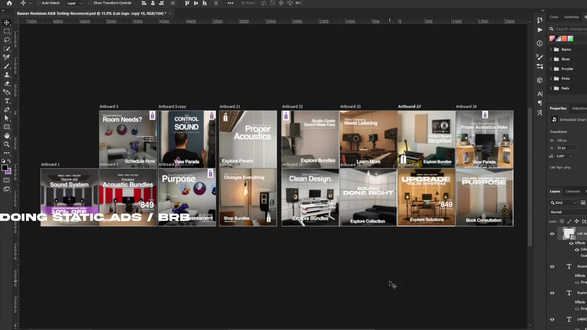Image resolution: width=587 pixels, height=330 pixels.
Task: Open the 3D panel cube icon
Action: (x=540, y=80)
